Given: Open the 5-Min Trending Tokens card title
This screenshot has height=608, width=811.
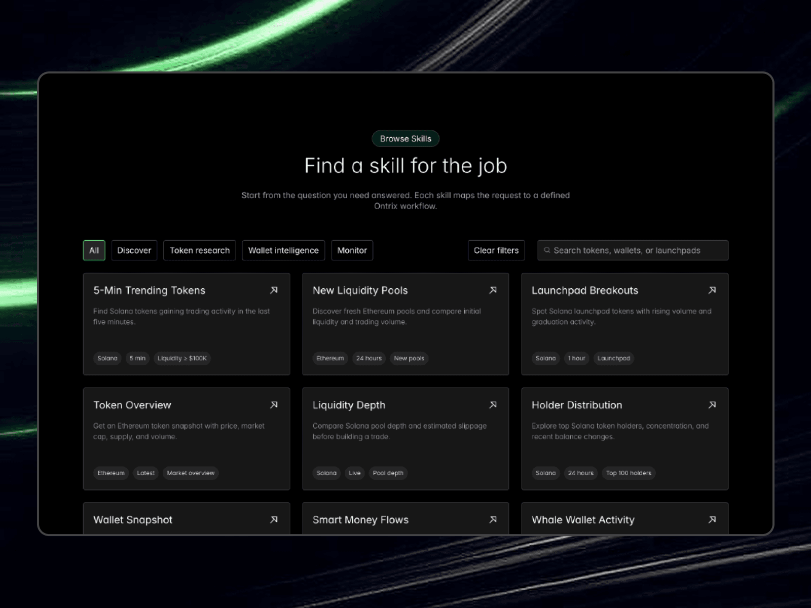Looking at the screenshot, I should coord(150,290).
